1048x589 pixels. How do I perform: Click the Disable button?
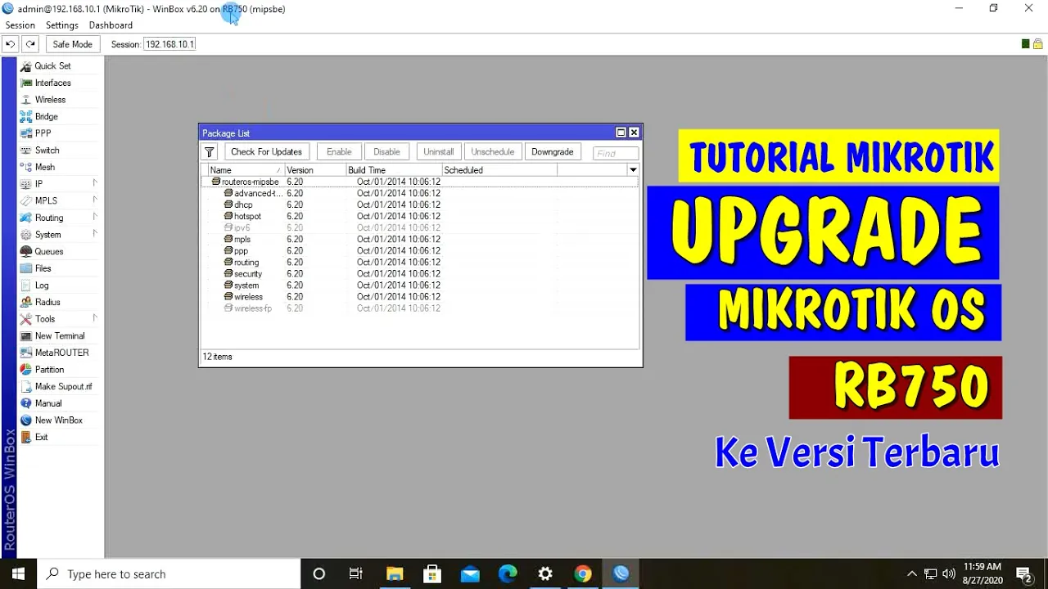tap(387, 152)
